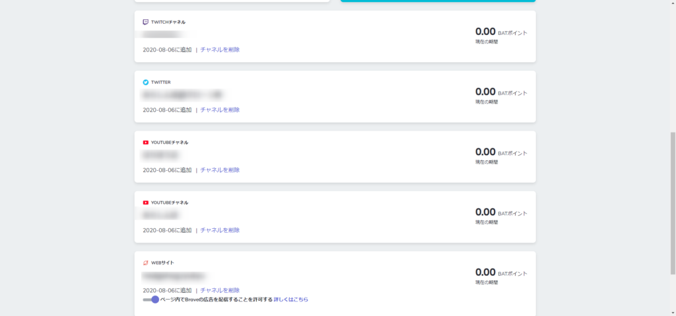Image resolution: width=676 pixels, height=316 pixels.
Task: Click チャネルを削除 on the first YouTube channel
Action: [x=220, y=170]
